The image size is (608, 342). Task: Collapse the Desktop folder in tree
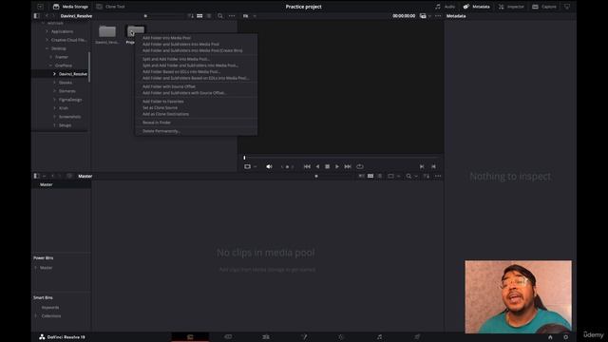click(x=47, y=48)
